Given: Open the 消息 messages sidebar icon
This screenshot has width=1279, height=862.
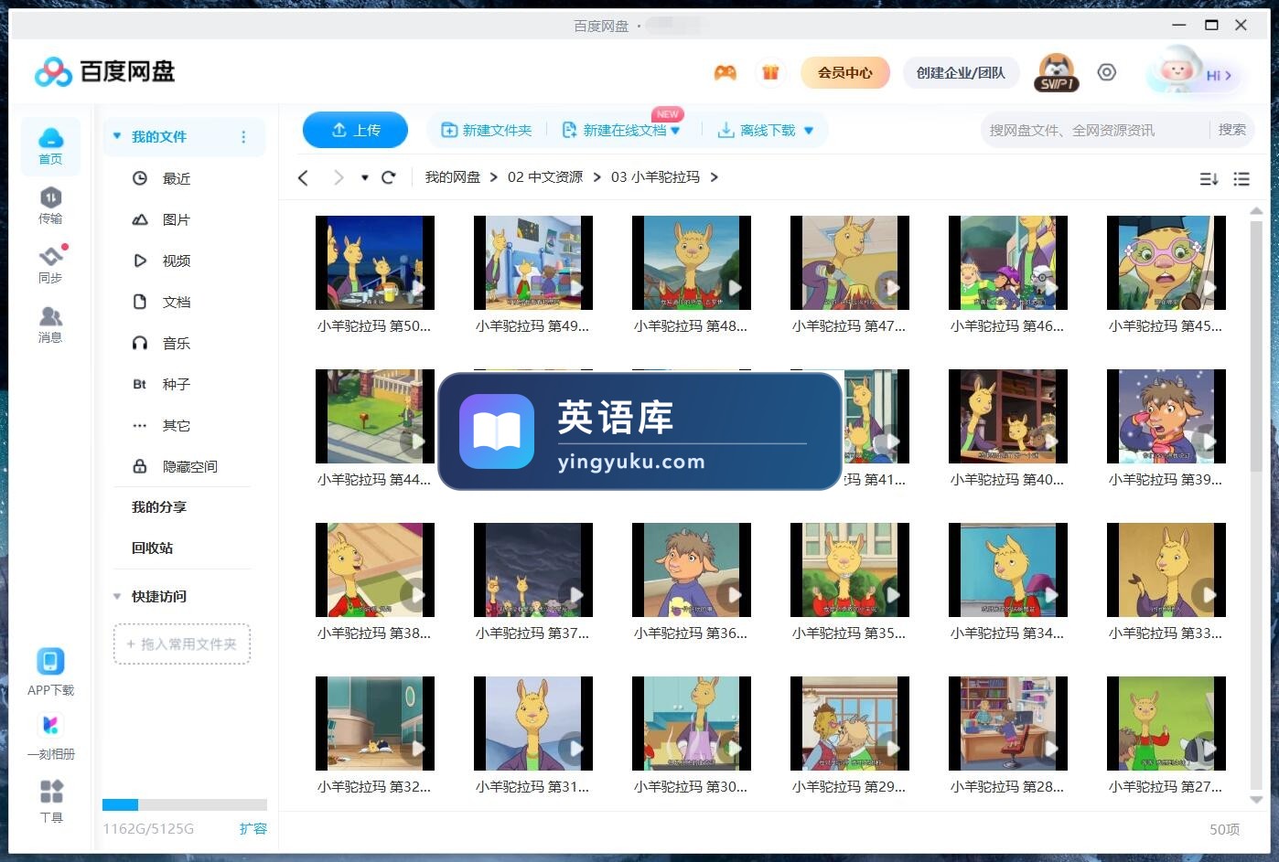Looking at the screenshot, I should pos(50,325).
